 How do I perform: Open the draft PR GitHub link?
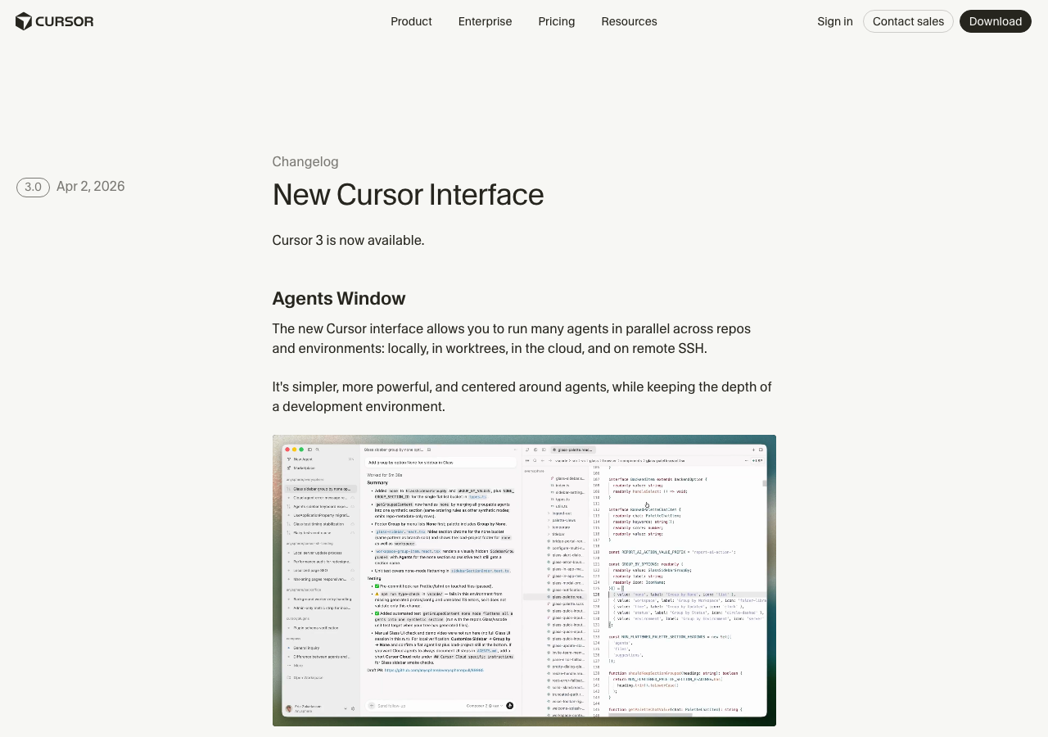434,670
